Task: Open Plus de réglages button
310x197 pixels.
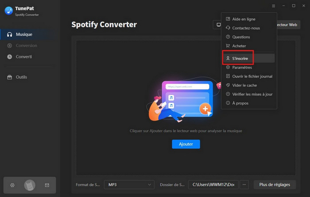Action: (x=275, y=185)
